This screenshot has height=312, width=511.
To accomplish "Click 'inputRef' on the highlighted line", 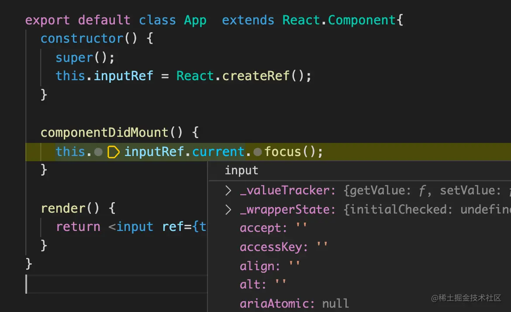I will (x=154, y=152).
